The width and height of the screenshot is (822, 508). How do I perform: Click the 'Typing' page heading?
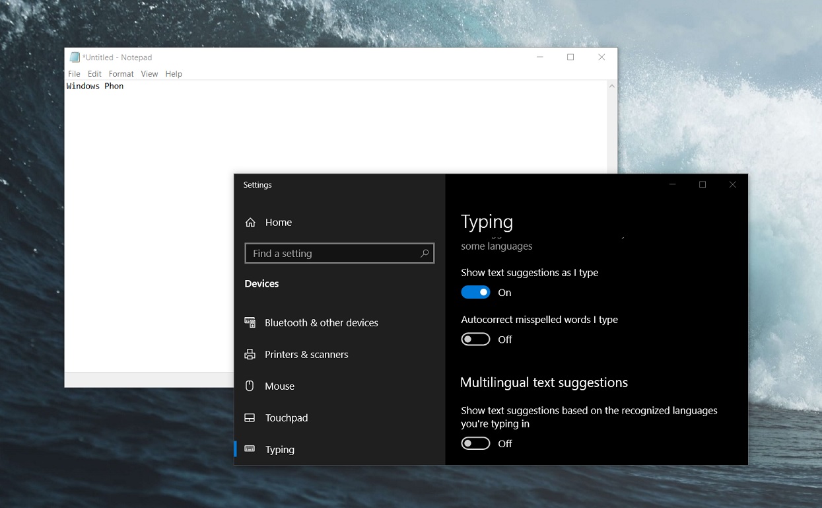coord(487,222)
